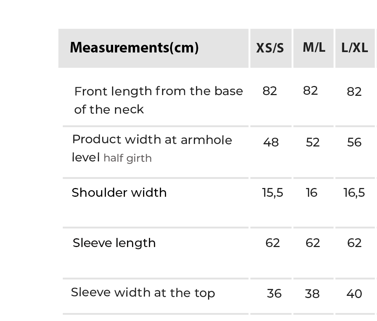The height and width of the screenshot is (321, 377).
Task: Click the sleeve width value 38
Action: click(x=312, y=294)
